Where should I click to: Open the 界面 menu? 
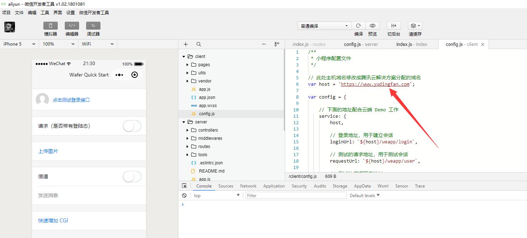coord(58,12)
